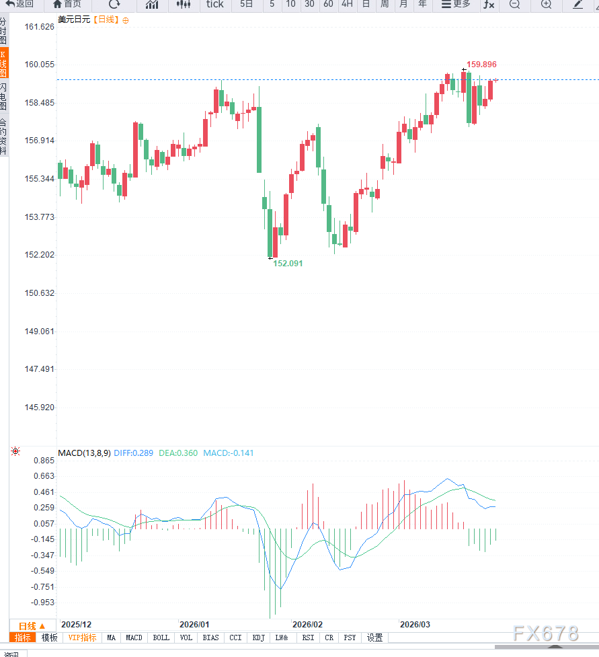
Task: Click the refresh circular arrow icon
Action: pyautogui.click(x=114, y=4)
